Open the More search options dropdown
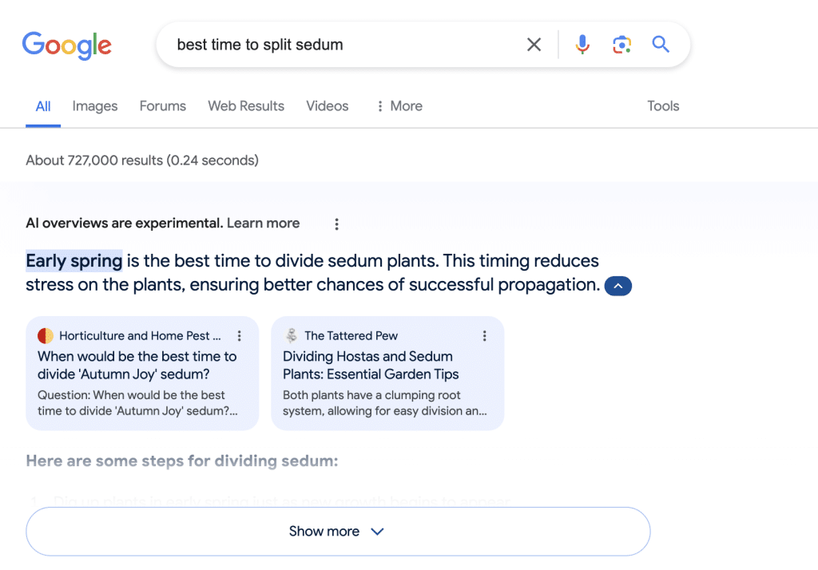Screen dimensions: 818x570 [398, 106]
